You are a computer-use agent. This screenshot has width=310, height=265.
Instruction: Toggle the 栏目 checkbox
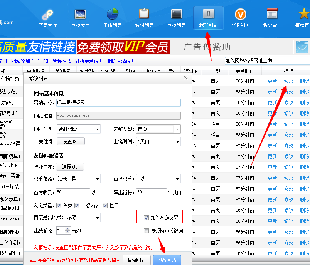click(105, 206)
